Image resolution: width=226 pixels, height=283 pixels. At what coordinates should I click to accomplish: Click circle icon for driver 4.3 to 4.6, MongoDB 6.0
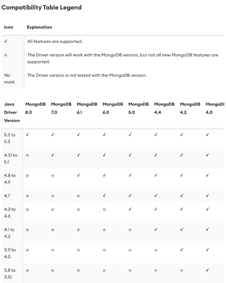click(x=104, y=210)
